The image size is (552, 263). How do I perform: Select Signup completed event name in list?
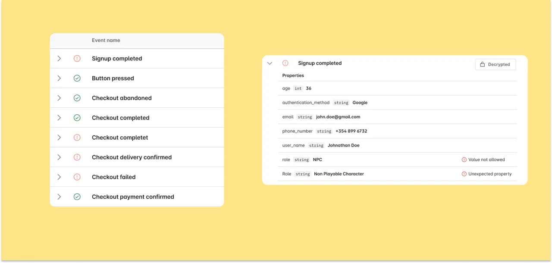117,59
